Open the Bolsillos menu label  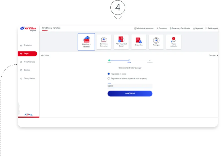[27, 70]
